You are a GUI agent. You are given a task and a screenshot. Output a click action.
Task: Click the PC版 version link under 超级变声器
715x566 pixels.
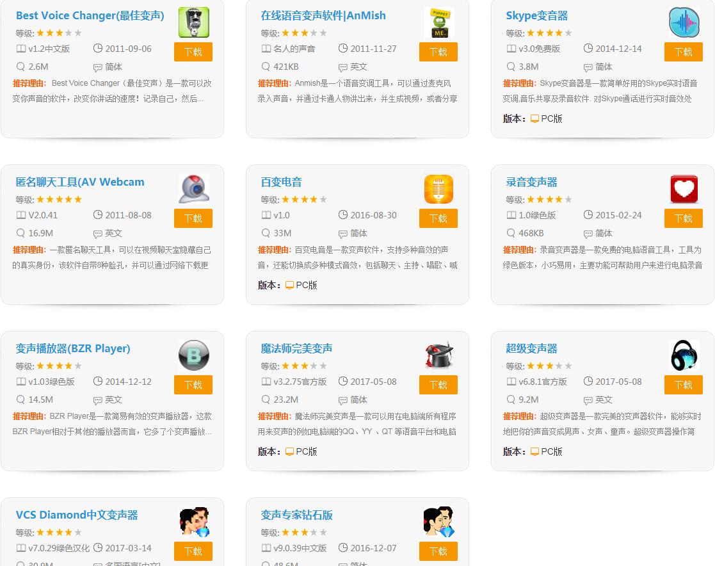pyautogui.click(x=546, y=451)
